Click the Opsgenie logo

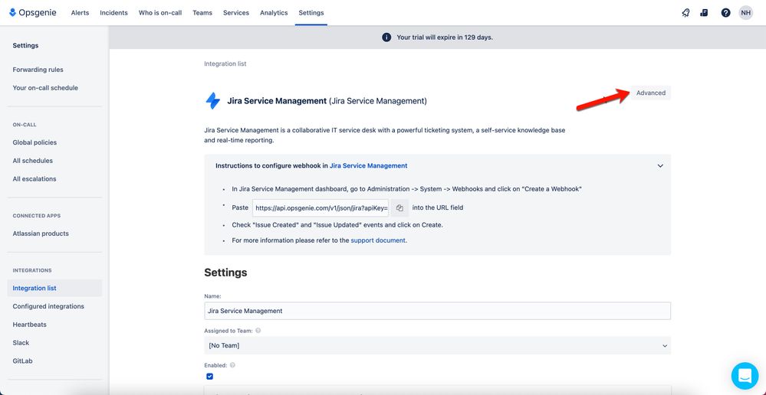coord(32,13)
